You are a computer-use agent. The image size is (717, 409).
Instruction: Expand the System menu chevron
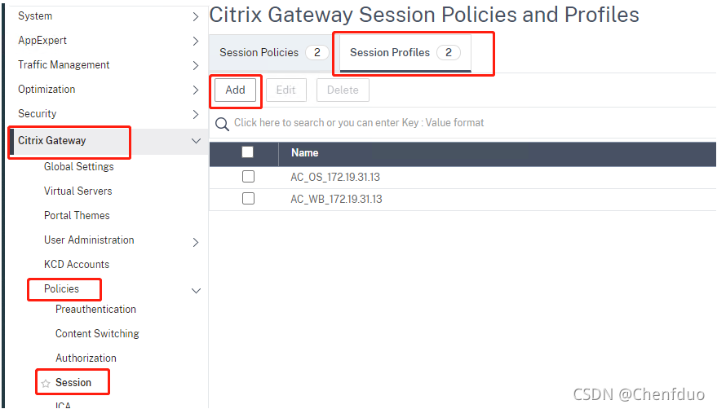coord(195,16)
